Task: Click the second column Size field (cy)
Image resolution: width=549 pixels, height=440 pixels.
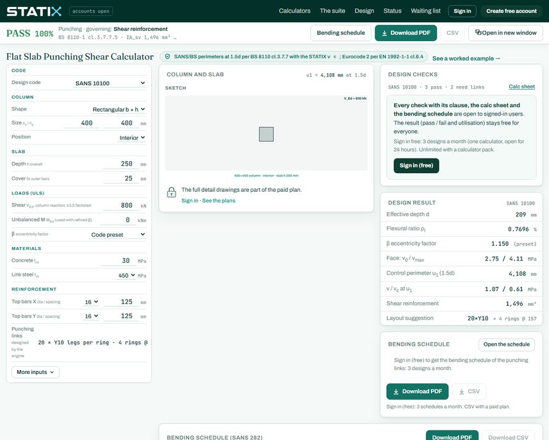Action: pyautogui.click(x=121, y=123)
